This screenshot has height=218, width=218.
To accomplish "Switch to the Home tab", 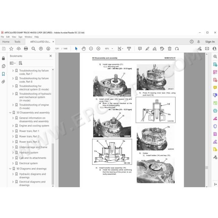I will (x=6, y=41).
